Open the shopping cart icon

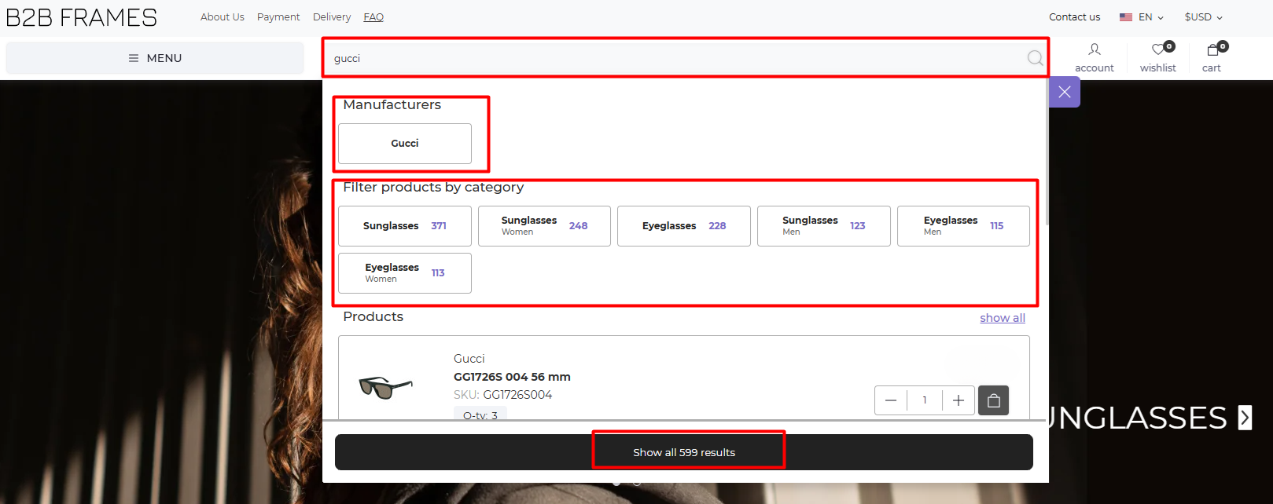click(1212, 50)
